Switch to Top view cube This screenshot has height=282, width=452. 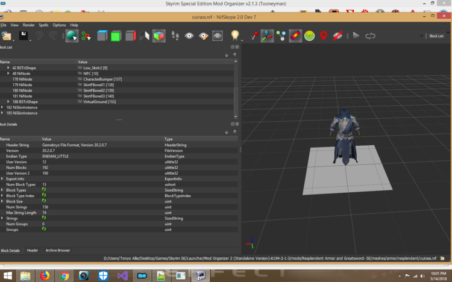click(102, 36)
